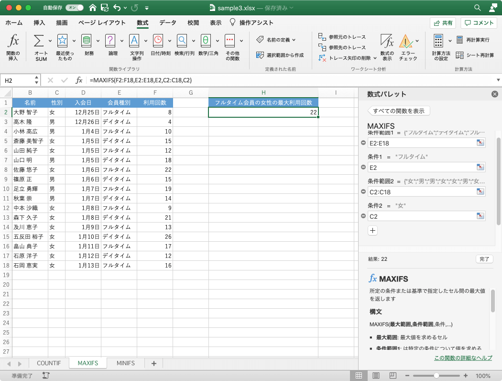Remove the 条件2 C2 argument with minus

[363, 216]
